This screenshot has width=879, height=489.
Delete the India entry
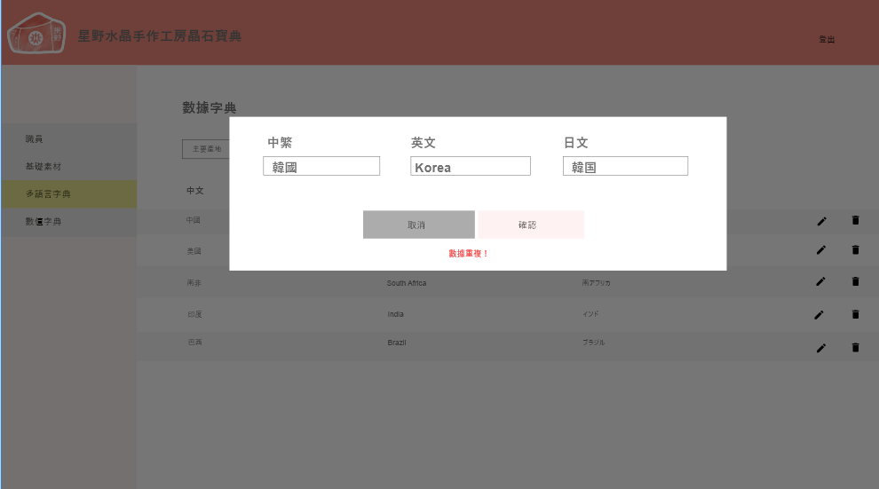pyautogui.click(x=855, y=314)
